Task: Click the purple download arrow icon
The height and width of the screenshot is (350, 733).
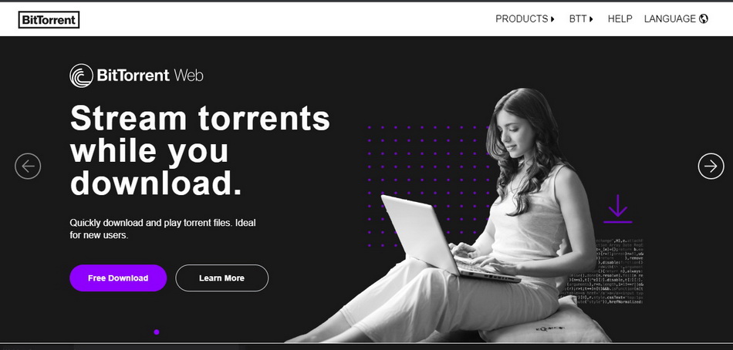Action: coord(617,208)
